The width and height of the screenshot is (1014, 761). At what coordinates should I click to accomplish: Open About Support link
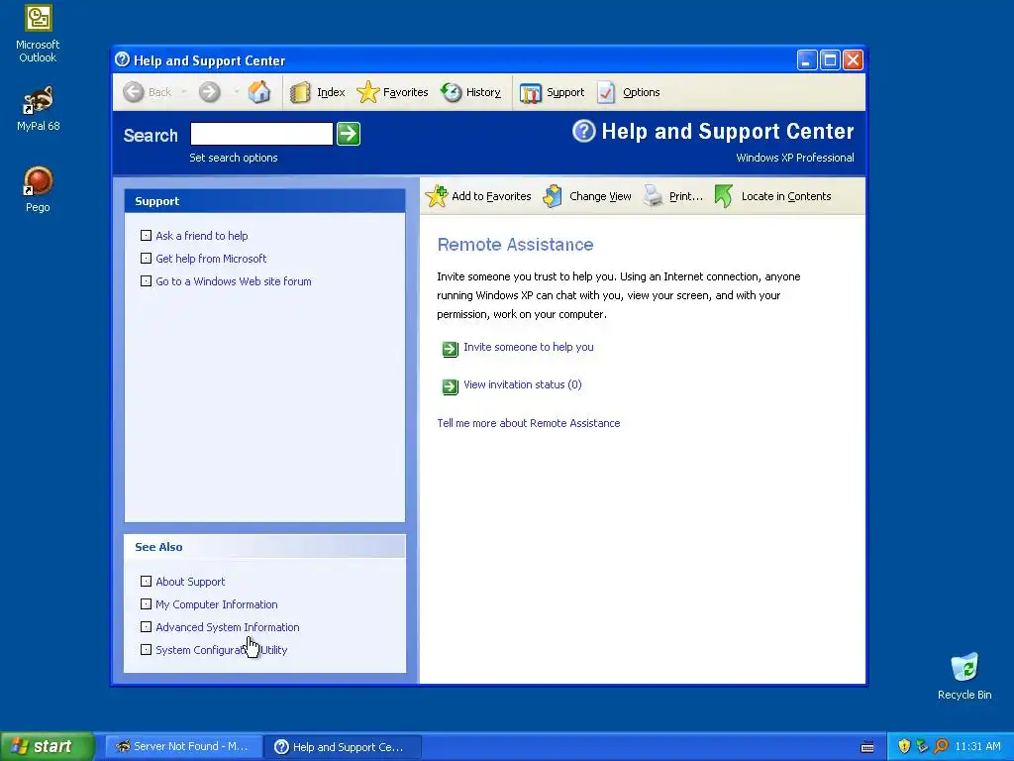(x=190, y=582)
